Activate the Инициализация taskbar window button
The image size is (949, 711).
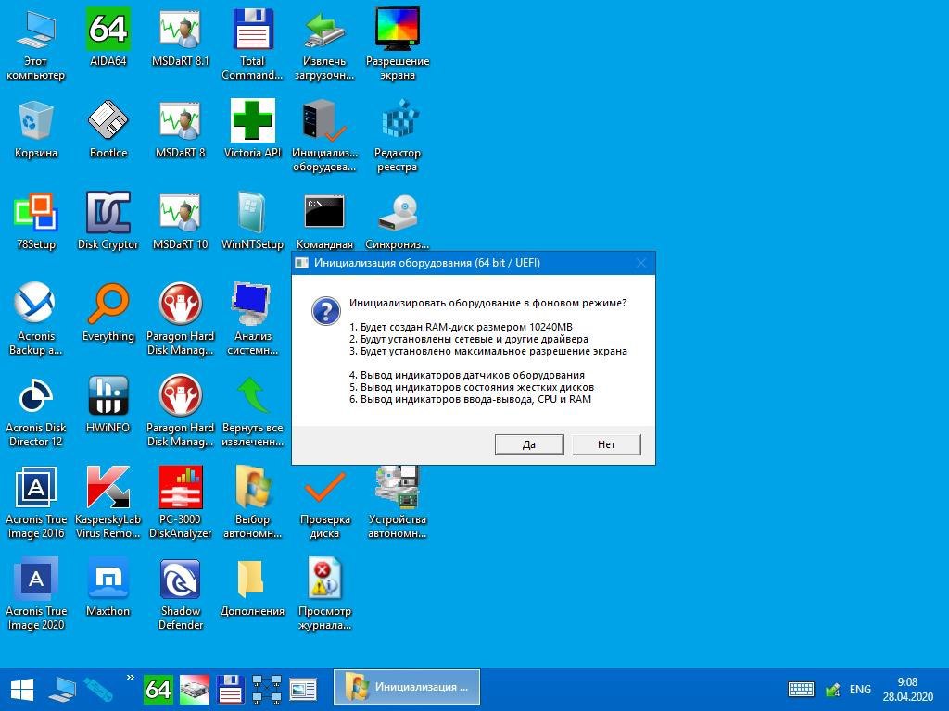(407, 688)
